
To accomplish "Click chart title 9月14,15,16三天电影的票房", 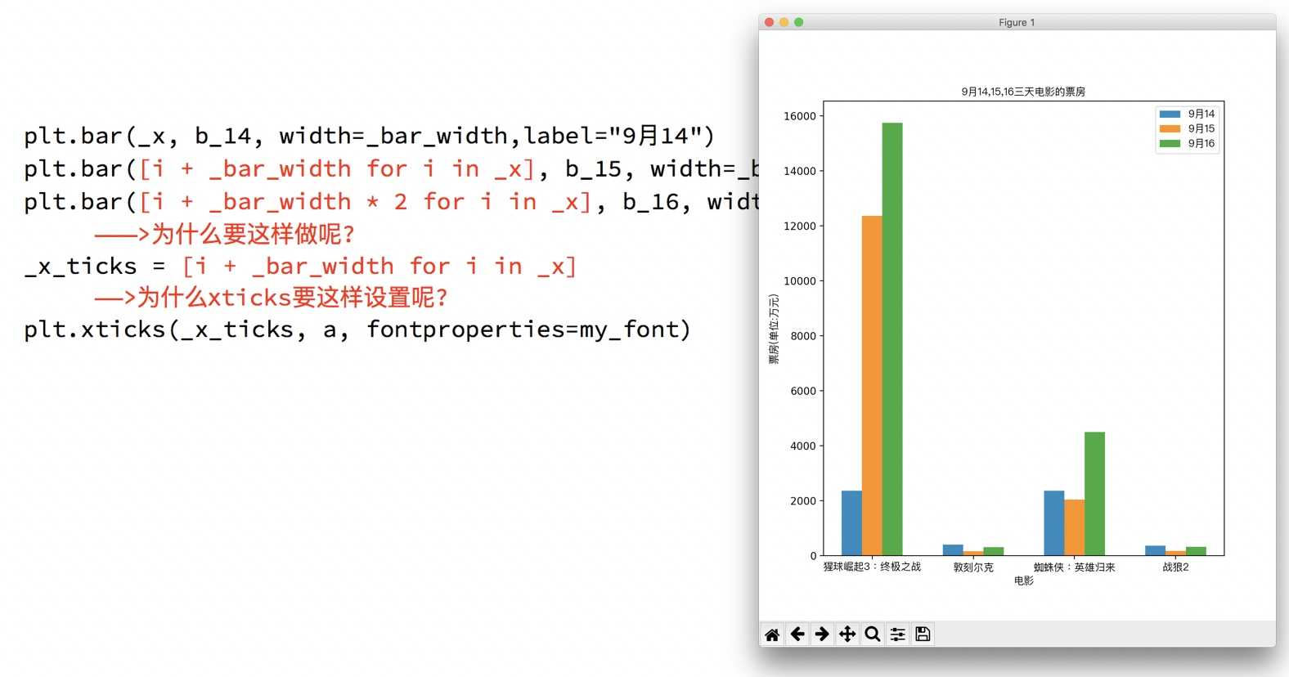I will [x=1023, y=92].
